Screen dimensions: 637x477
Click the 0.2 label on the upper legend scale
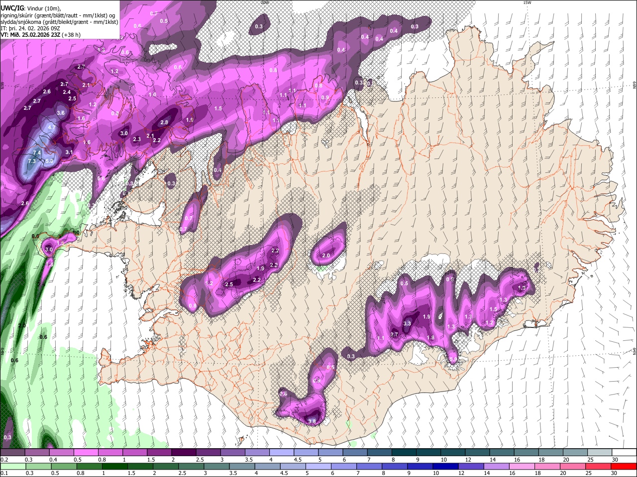point(4,460)
